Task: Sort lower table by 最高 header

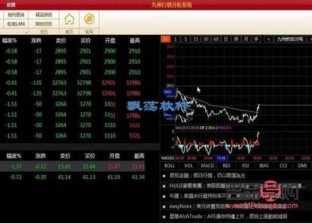Action: [139, 156]
